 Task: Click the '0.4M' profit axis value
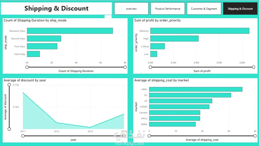click(196, 63)
